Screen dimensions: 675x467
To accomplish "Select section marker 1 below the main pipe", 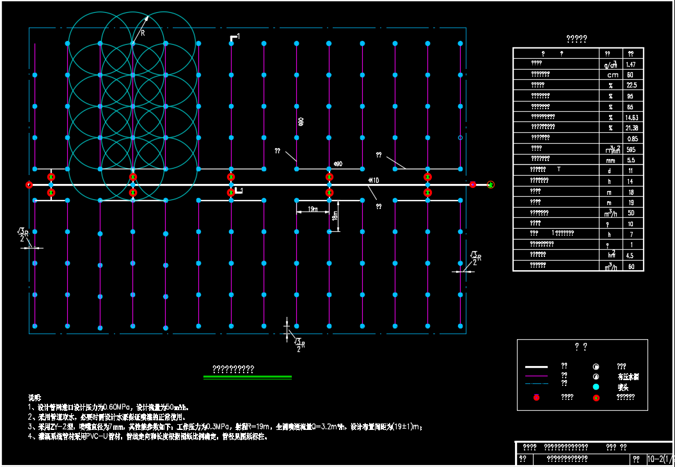I will [237, 190].
